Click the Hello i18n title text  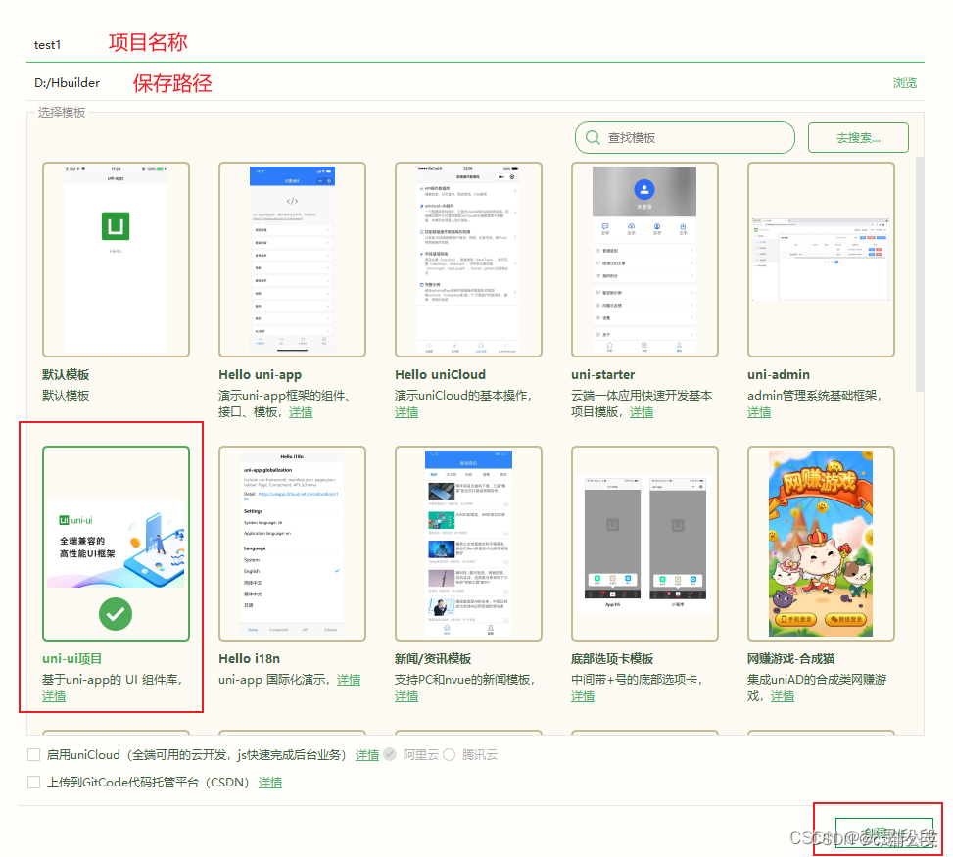pos(249,658)
